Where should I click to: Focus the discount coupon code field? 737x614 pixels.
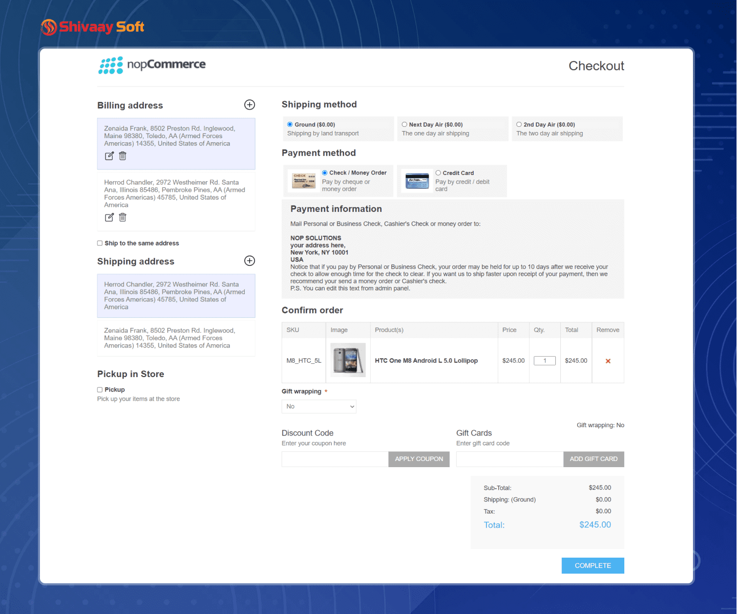[x=335, y=459]
